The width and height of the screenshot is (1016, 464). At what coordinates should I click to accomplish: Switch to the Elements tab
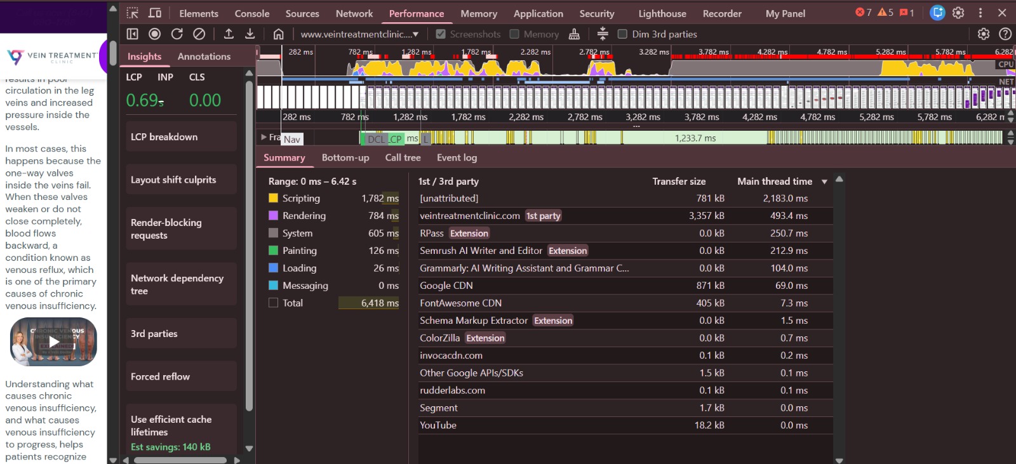(x=199, y=13)
